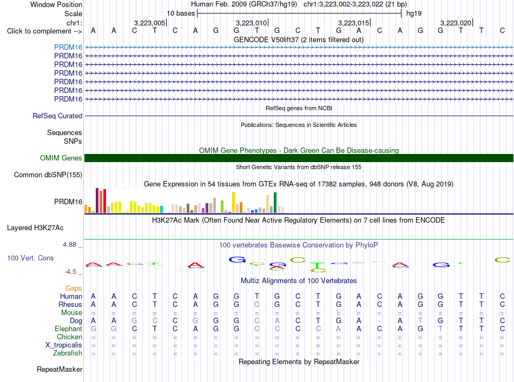Click the 'Click to complement' sequence label

(44, 31)
